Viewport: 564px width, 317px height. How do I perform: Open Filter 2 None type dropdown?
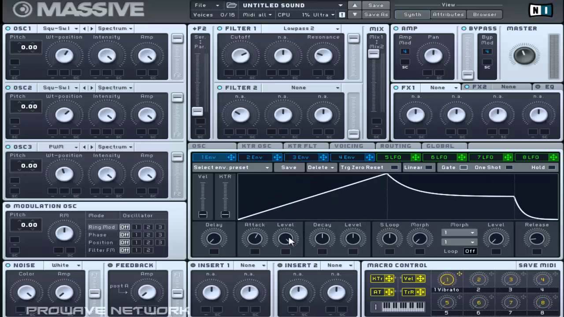301,88
